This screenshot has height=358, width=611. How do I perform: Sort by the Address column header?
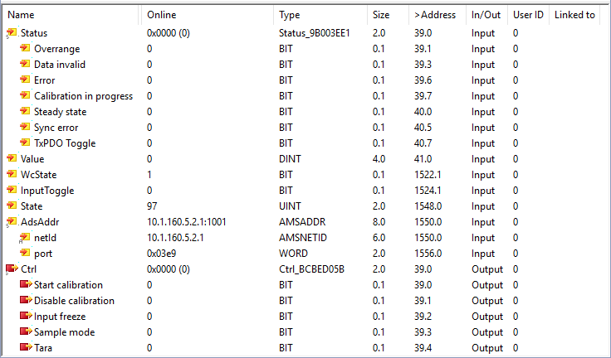pos(435,15)
